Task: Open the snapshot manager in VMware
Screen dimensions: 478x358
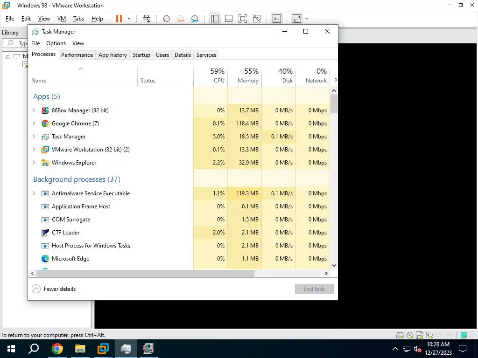Action: click(195, 19)
